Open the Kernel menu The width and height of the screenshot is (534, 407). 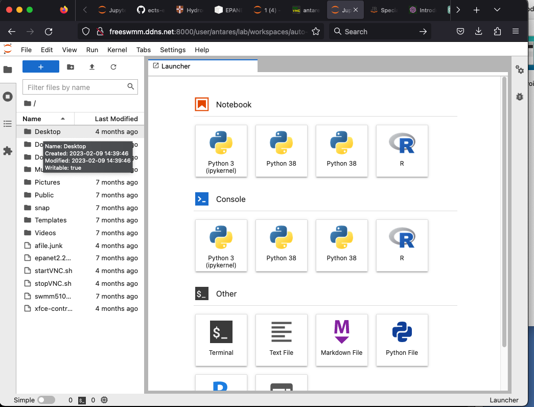click(x=117, y=50)
